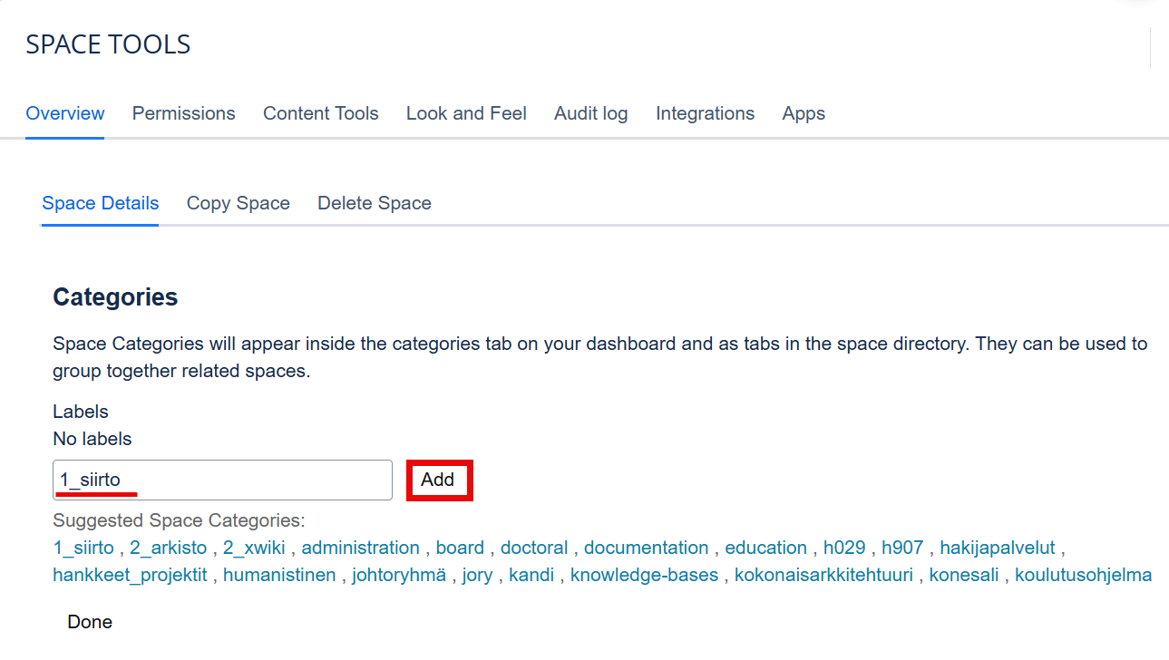1169x660 pixels.
Task: Switch to Content Tools tab
Action: pyautogui.click(x=321, y=113)
